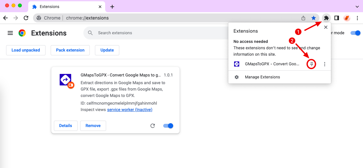Click the Chrome site info icon in address bar
The height and width of the screenshot is (168, 363).
[x=39, y=18]
